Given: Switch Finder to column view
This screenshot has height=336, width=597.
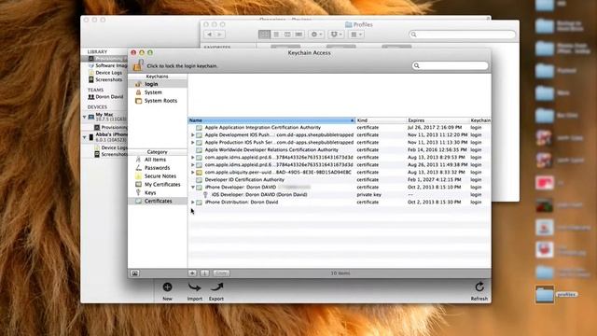Looking at the screenshot, I should coord(287,35).
